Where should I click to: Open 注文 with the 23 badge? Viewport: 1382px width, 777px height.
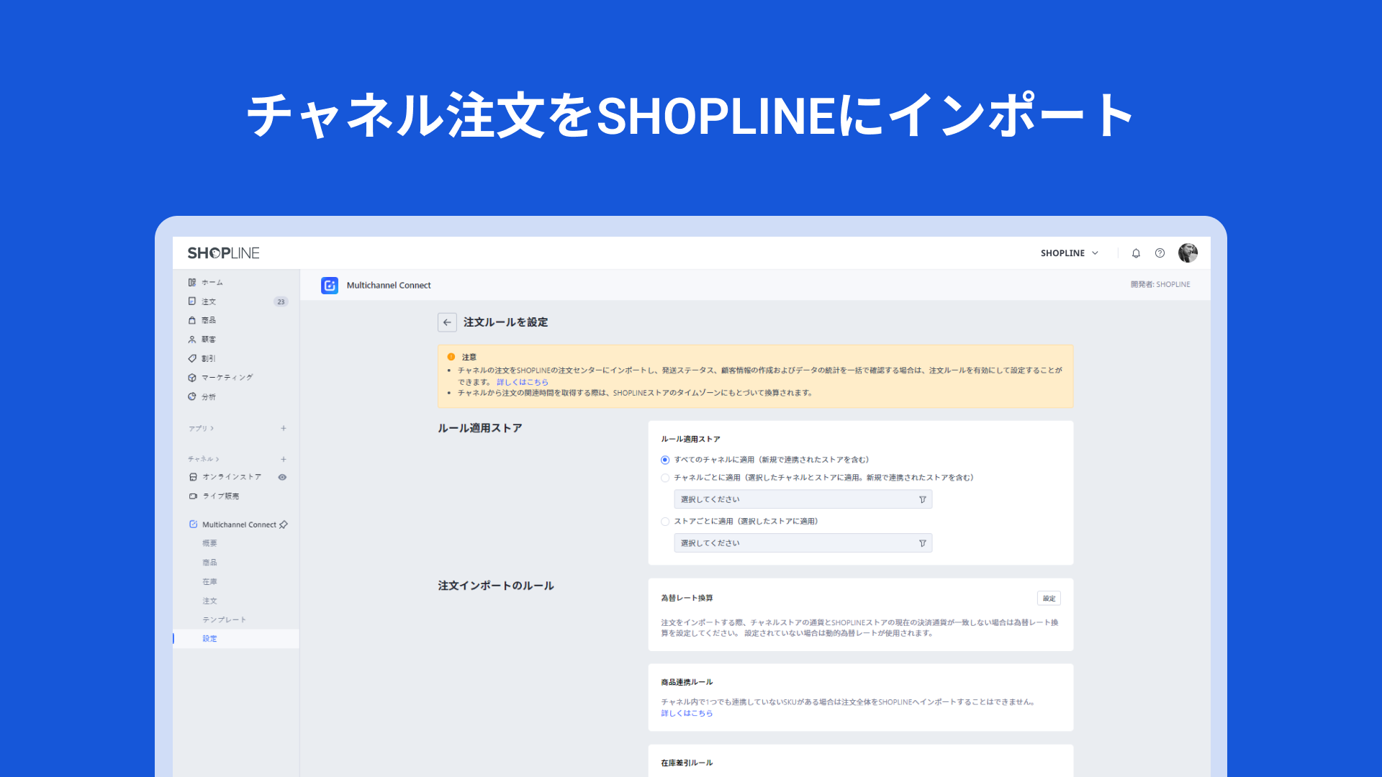(x=238, y=301)
